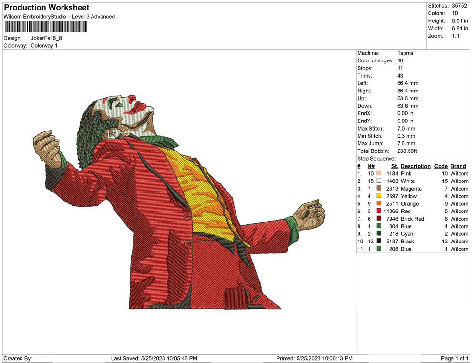The image size is (472, 363).
Task: Click the 'Description' column header
Action: click(x=416, y=166)
